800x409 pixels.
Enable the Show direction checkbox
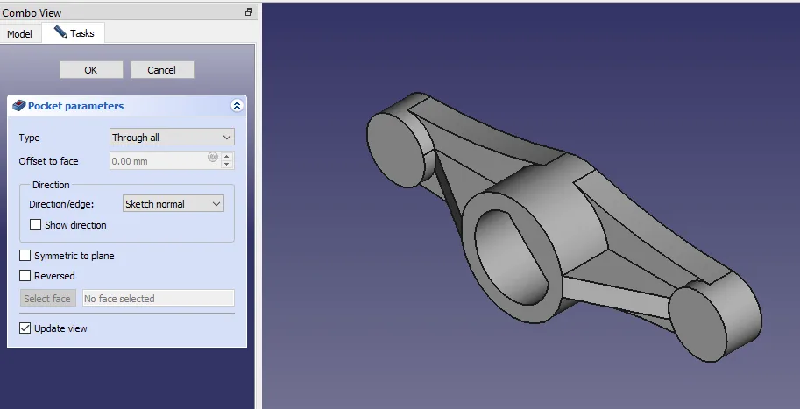[36, 225]
